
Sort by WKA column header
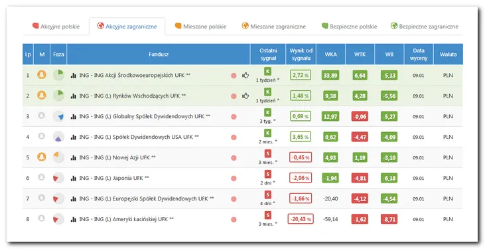(330, 54)
